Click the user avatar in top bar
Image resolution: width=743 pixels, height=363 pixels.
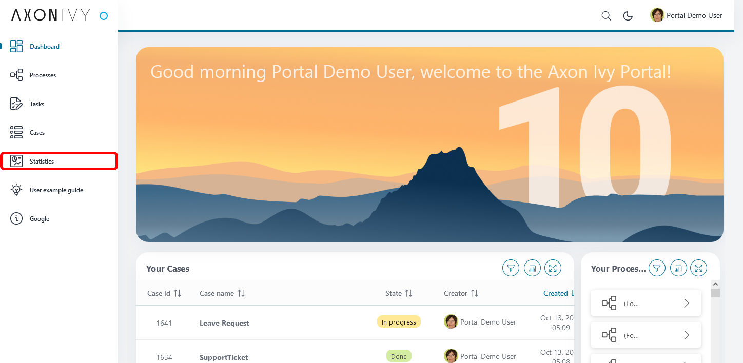click(x=657, y=15)
